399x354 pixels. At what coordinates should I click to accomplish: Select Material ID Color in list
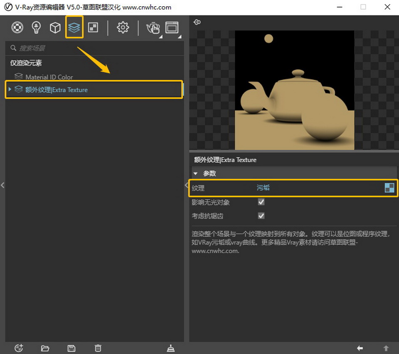(x=49, y=77)
